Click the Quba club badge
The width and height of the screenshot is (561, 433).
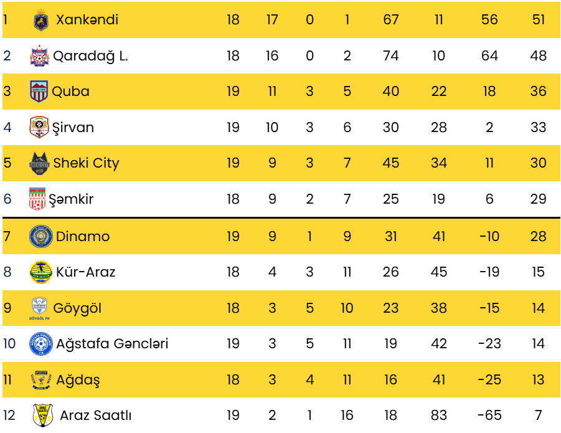pos(39,92)
